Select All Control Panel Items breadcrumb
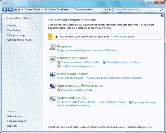This screenshot has width=166, height=133. tap(57, 10)
